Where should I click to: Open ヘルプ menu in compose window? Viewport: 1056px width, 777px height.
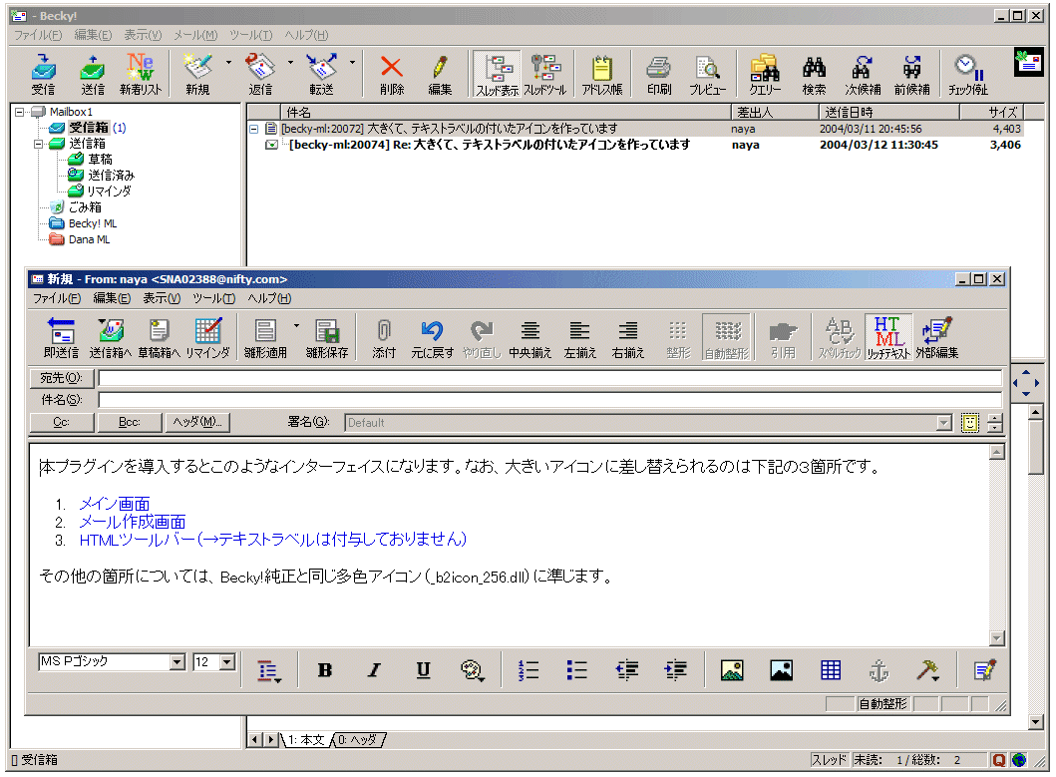[x=268, y=298]
